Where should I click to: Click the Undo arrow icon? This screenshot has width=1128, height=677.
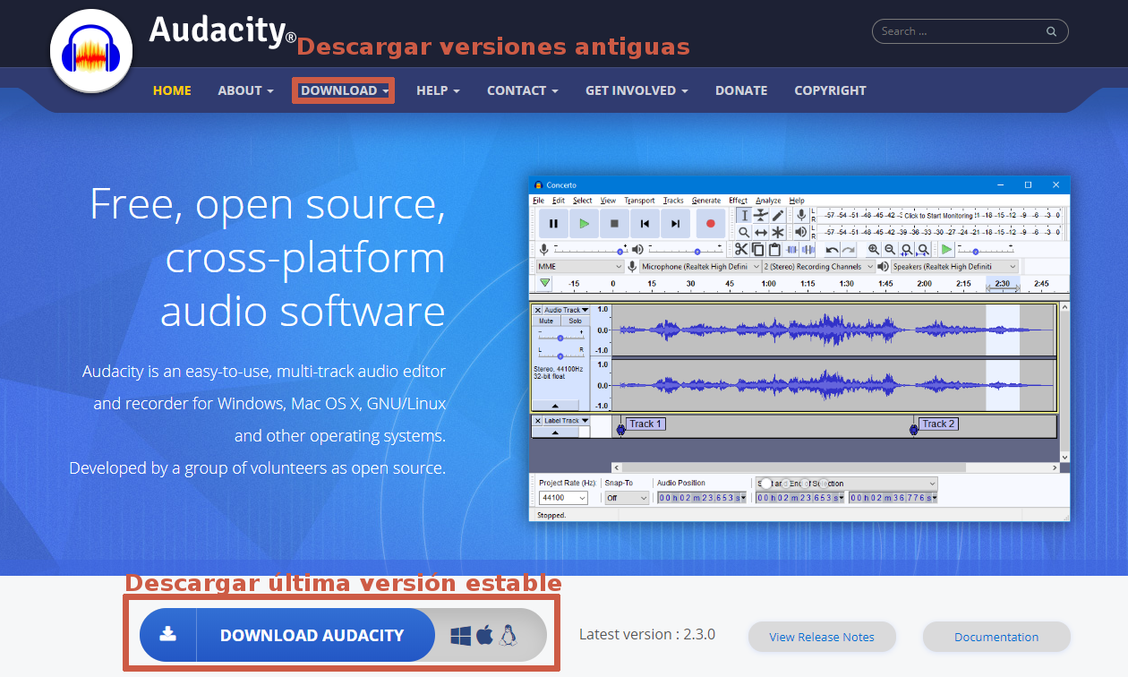(x=832, y=249)
